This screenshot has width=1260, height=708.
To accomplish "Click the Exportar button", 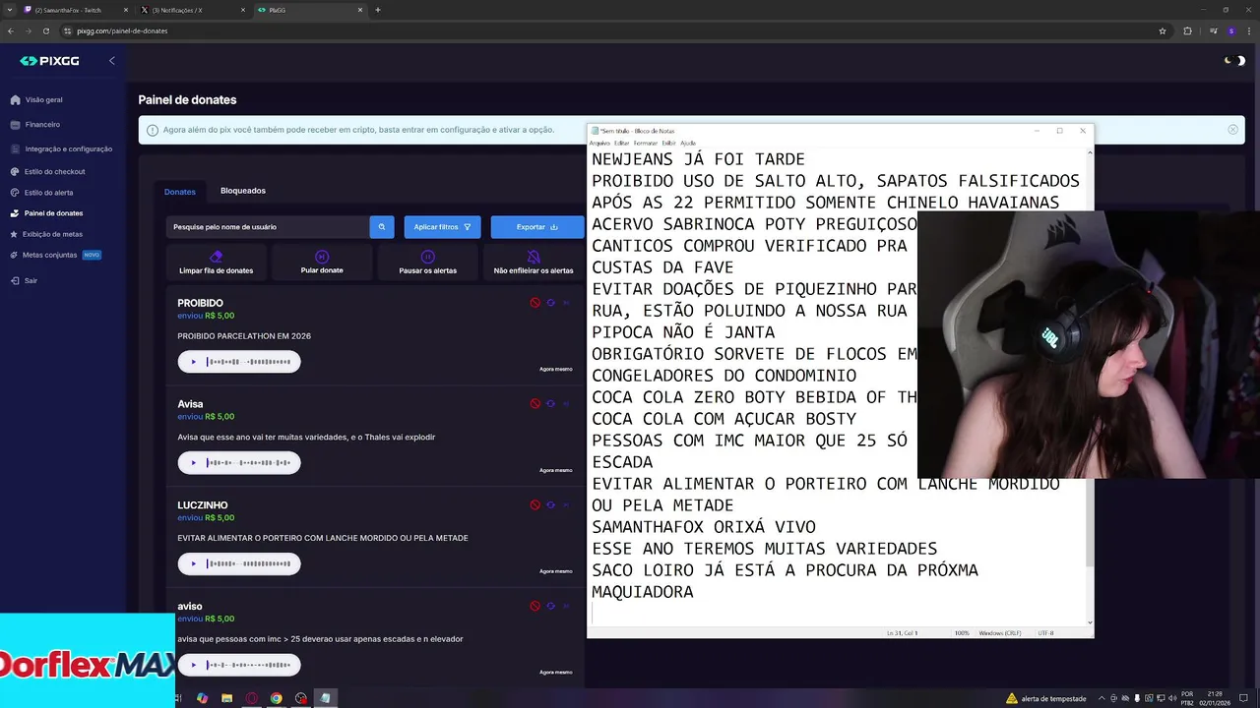I will tap(537, 227).
